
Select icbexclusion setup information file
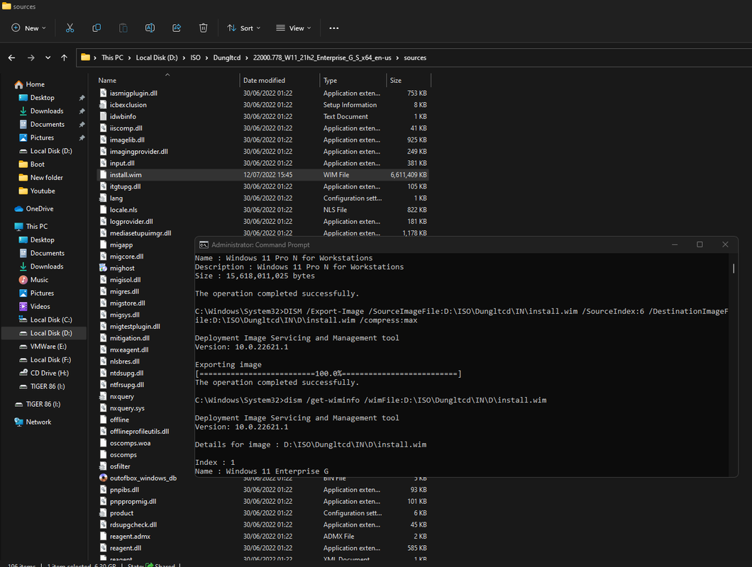pos(262,105)
